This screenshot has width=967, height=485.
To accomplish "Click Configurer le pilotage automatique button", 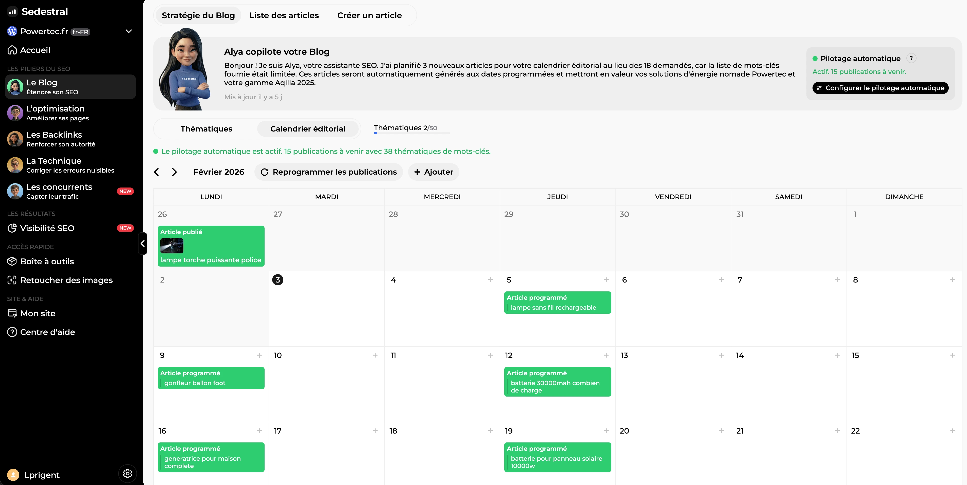I will coord(880,88).
